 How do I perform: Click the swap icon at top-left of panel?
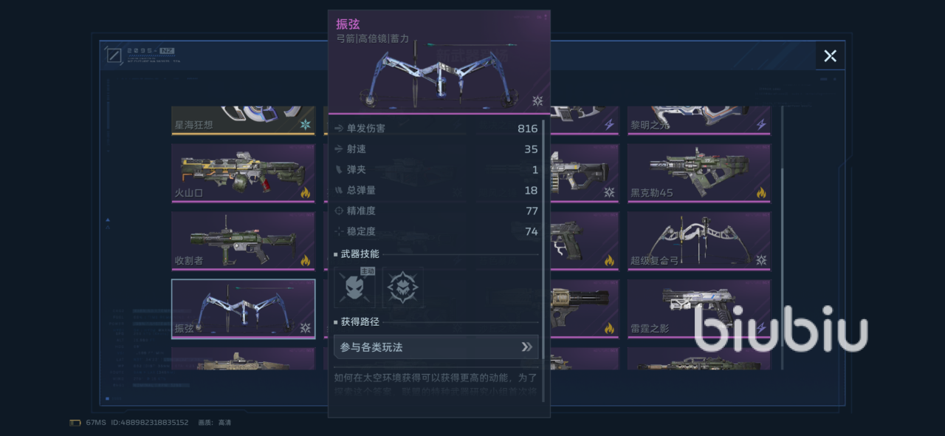coord(114,55)
